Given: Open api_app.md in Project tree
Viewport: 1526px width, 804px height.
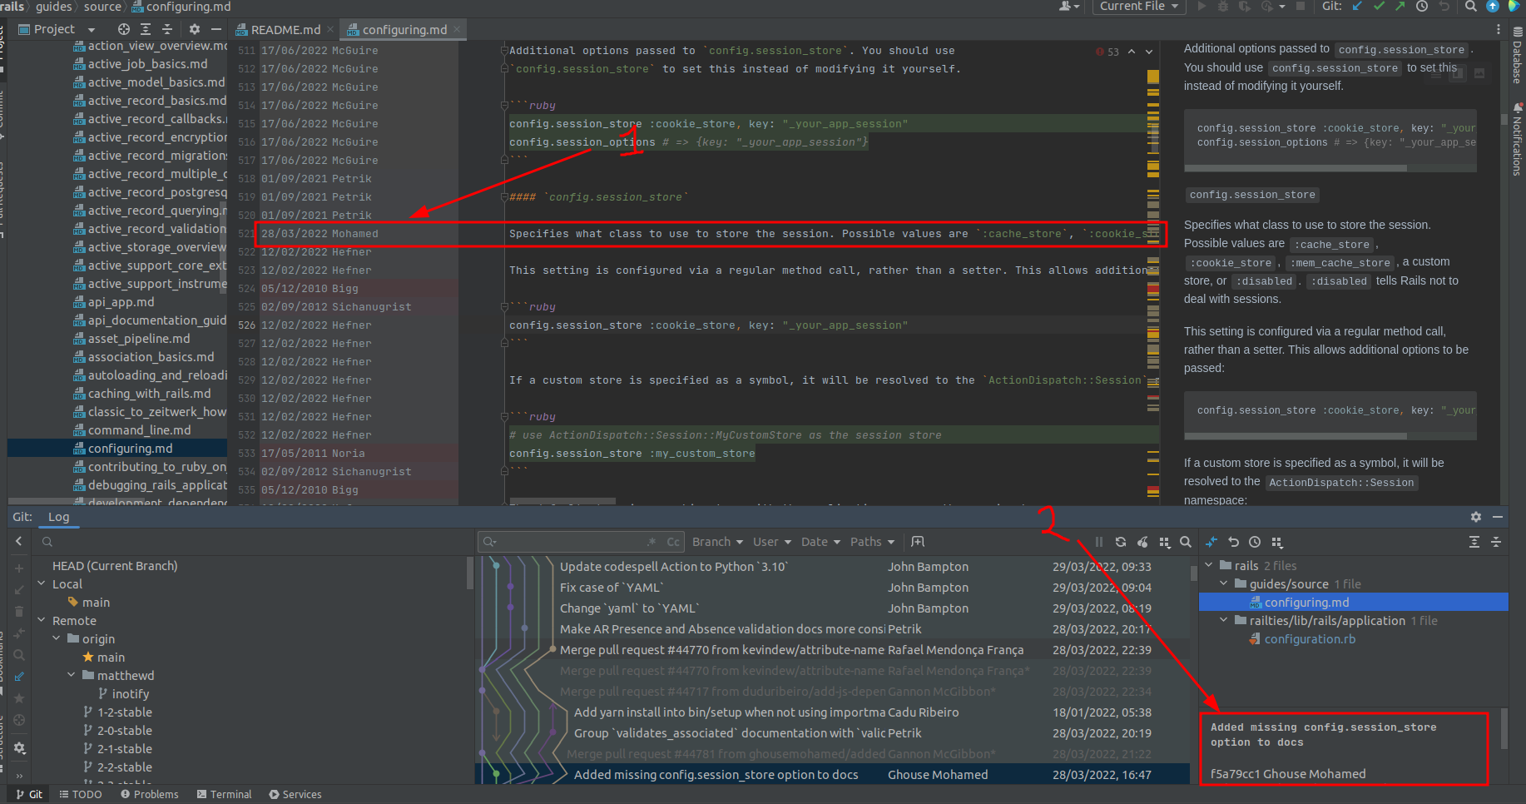Looking at the screenshot, I should point(121,302).
